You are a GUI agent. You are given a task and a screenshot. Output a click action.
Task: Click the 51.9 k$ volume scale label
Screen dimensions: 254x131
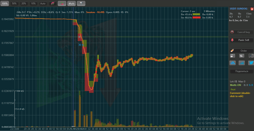point(20,109)
